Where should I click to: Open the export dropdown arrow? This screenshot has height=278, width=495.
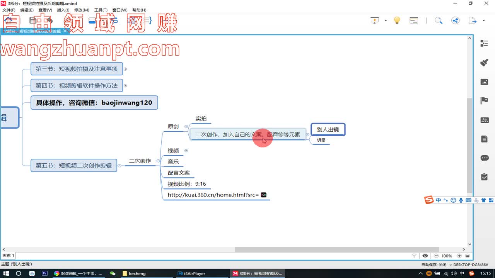point(484,20)
